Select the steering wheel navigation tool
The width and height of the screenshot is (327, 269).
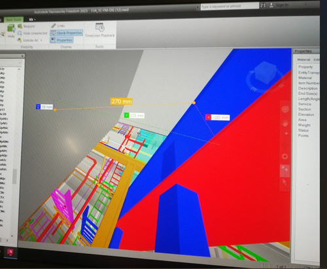pyautogui.click(x=285, y=109)
